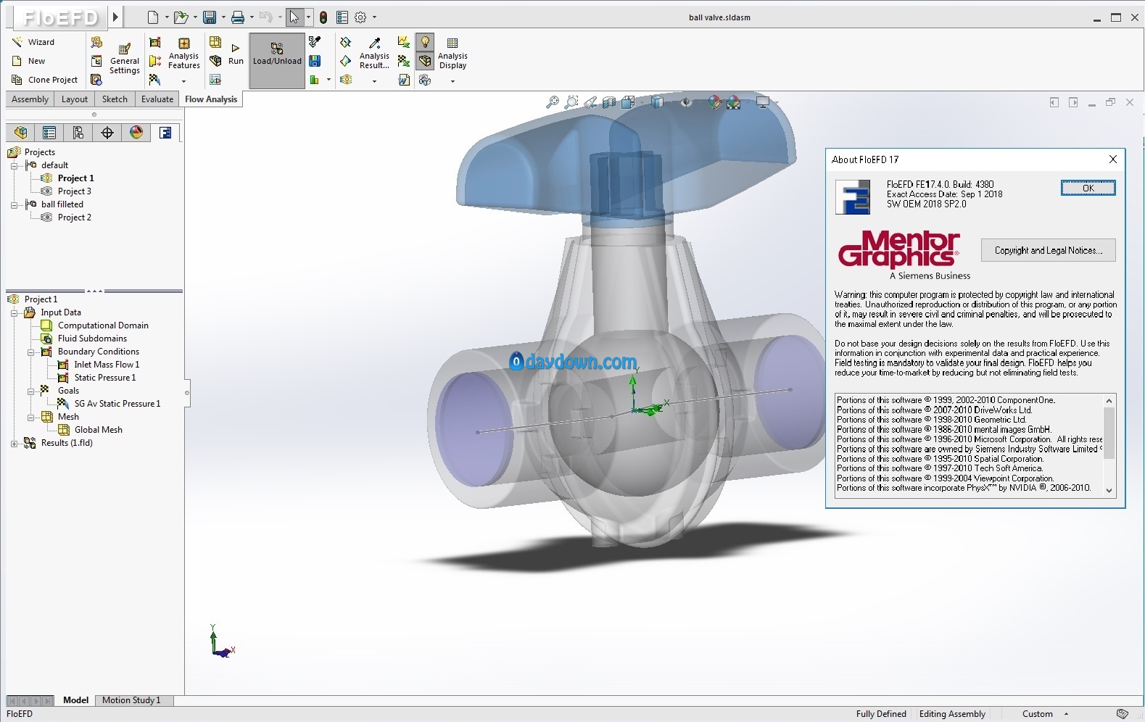Select Project 3 in the projects tree
The height and width of the screenshot is (722, 1145).
[x=74, y=191]
